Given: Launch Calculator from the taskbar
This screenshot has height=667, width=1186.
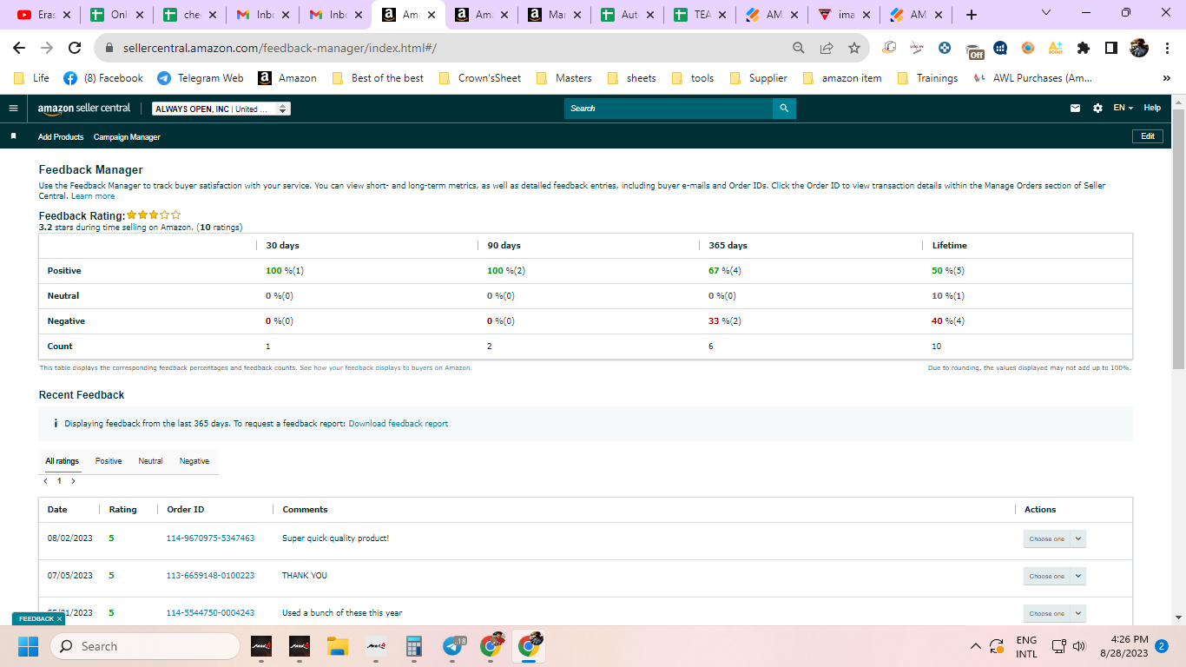Looking at the screenshot, I should click(x=414, y=646).
